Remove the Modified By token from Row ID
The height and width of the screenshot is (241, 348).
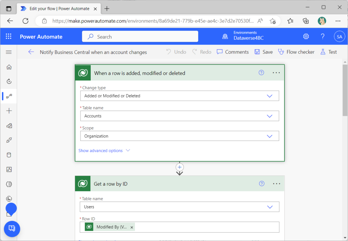click(x=132, y=227)
